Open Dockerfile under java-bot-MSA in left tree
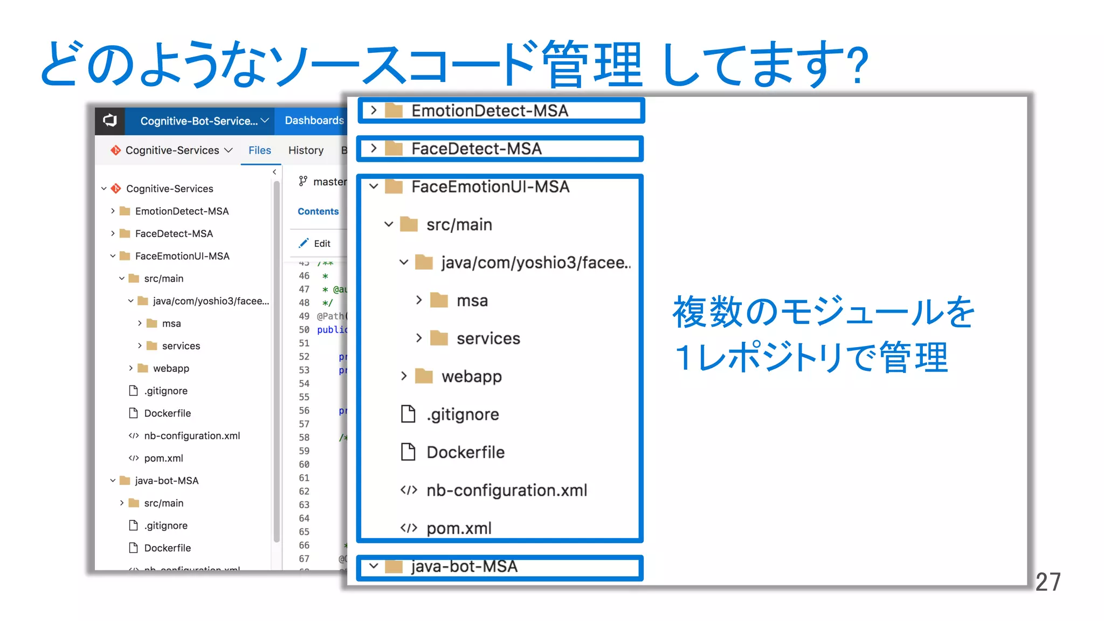This screenshot has height=621, width=1104. (167, 548)
